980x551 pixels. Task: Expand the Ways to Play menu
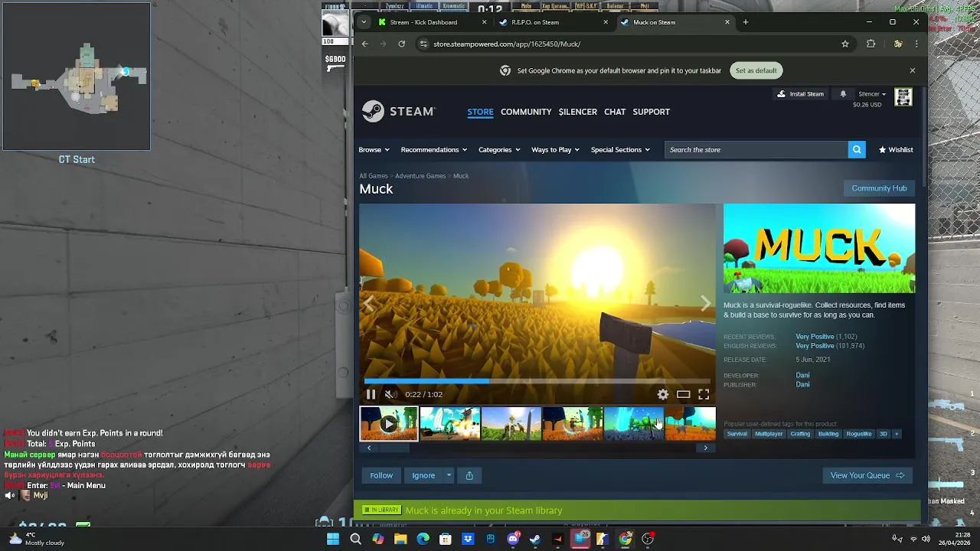pos(556,150)
